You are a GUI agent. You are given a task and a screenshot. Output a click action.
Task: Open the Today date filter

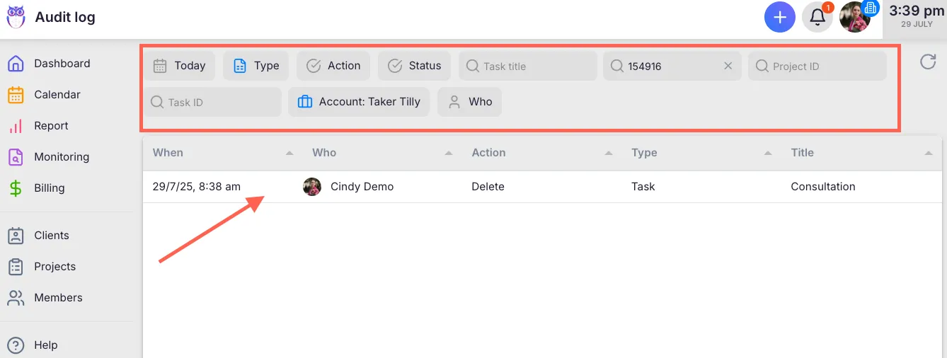pos(180,66)
